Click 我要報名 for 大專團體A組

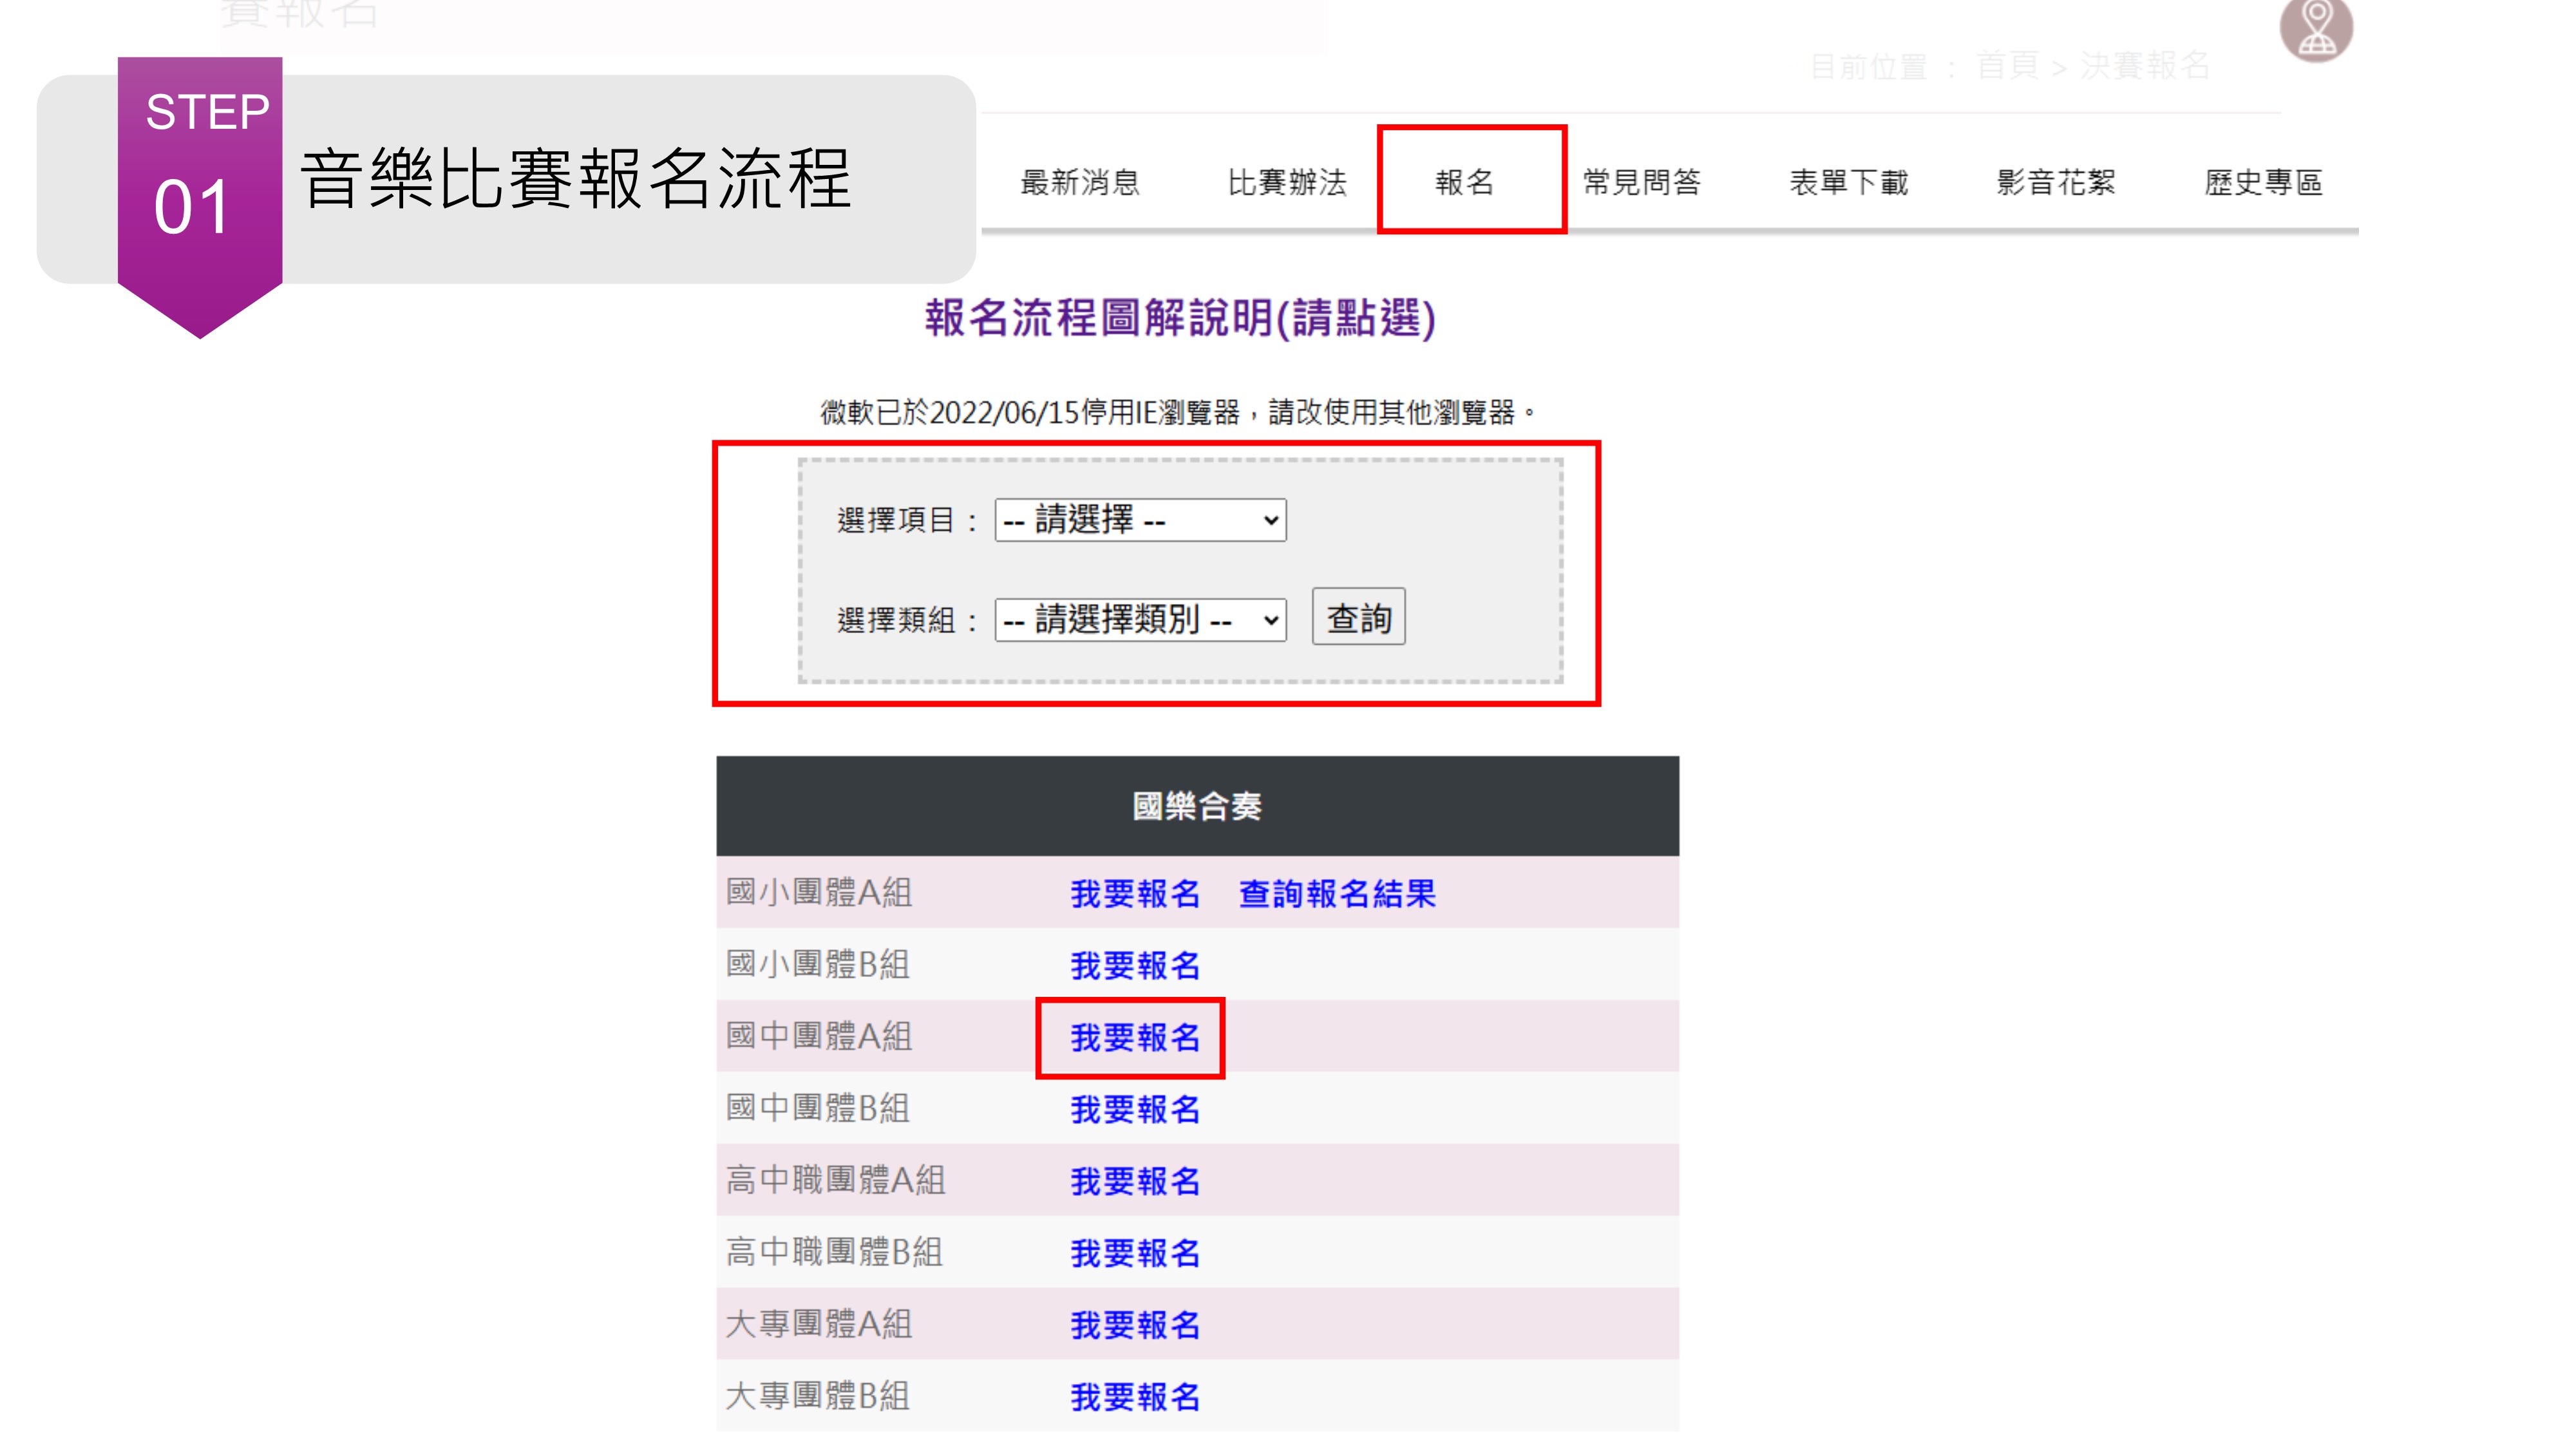point(1135,1325)
